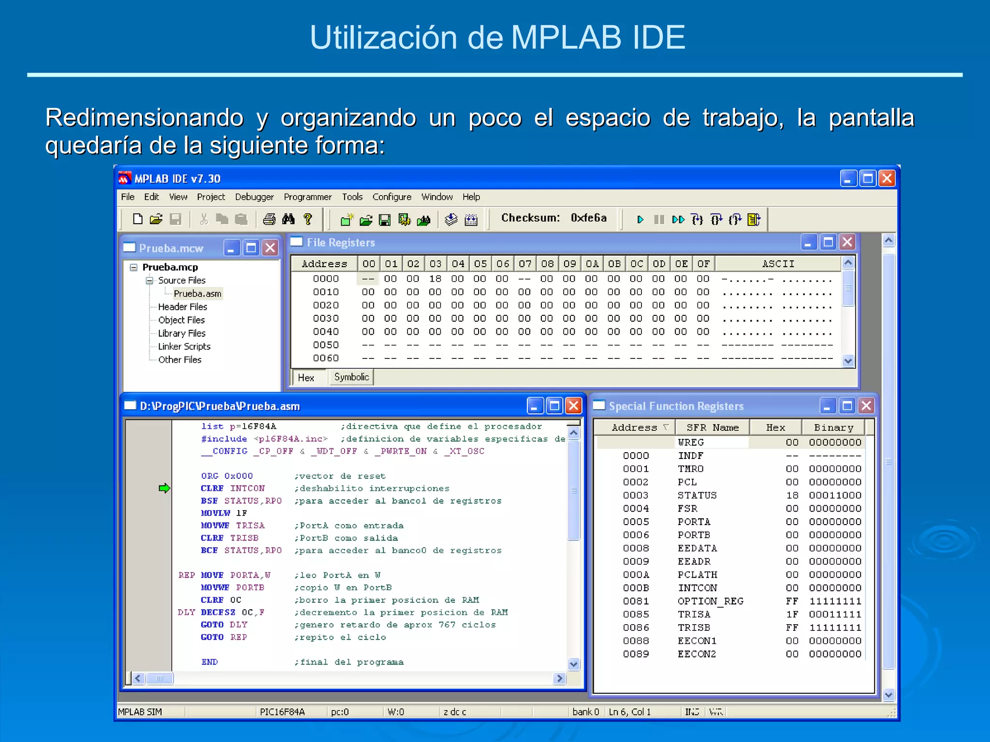This screenshot has height=742, width=990.
Task: Click the Paste clipboard icon
Action: (241, 219)
